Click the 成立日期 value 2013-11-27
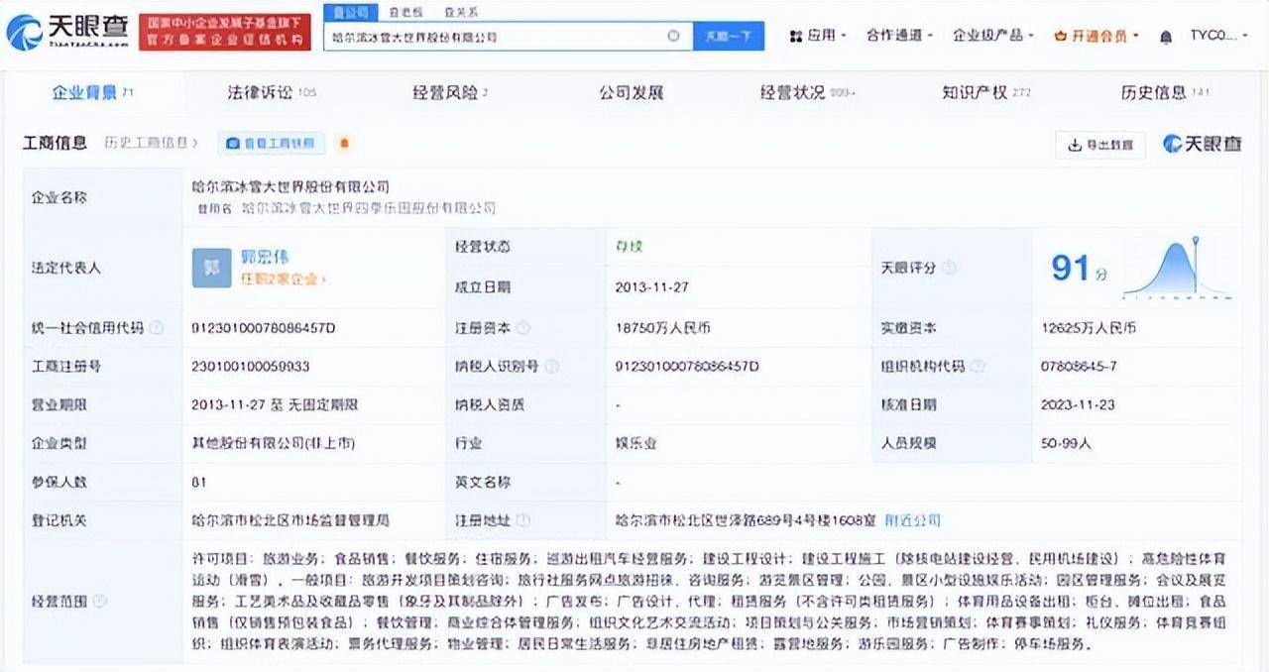 (x=651, y=287)
